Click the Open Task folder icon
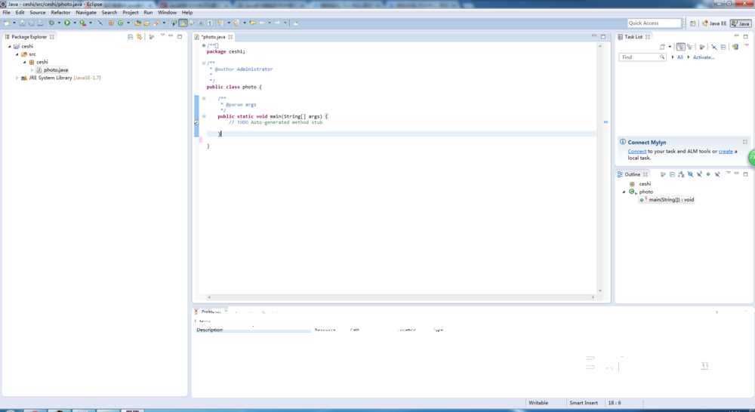The height and width of the screenshot is (412, 755). click(x=146, y=23)
